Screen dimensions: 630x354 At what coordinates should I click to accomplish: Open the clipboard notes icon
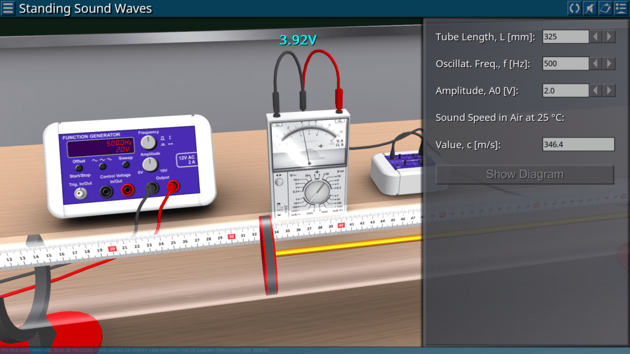[x=605, y=8]
